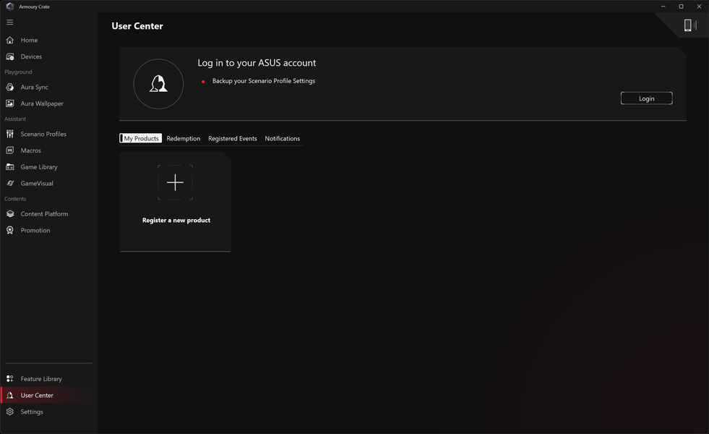709x434 pixels.
Task: Open Aura Wallpaper text in sidebar
Action: (42, 103)
